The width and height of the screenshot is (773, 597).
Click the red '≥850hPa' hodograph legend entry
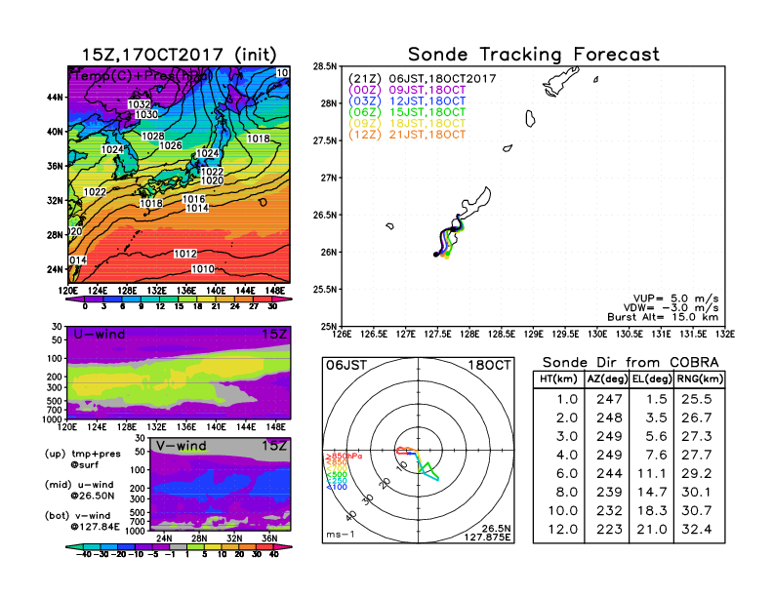(344, 457)
